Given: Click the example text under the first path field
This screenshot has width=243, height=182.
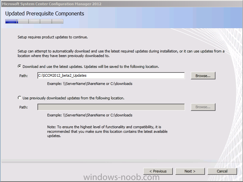Looking at the screenshot, I should [90, 84].
